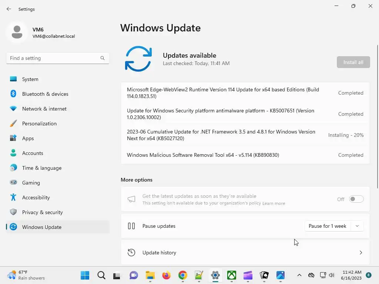Open Apps settings category
The width and height of the screenshot is (379, 284).
pyautogui.click(x=57, y=138)
